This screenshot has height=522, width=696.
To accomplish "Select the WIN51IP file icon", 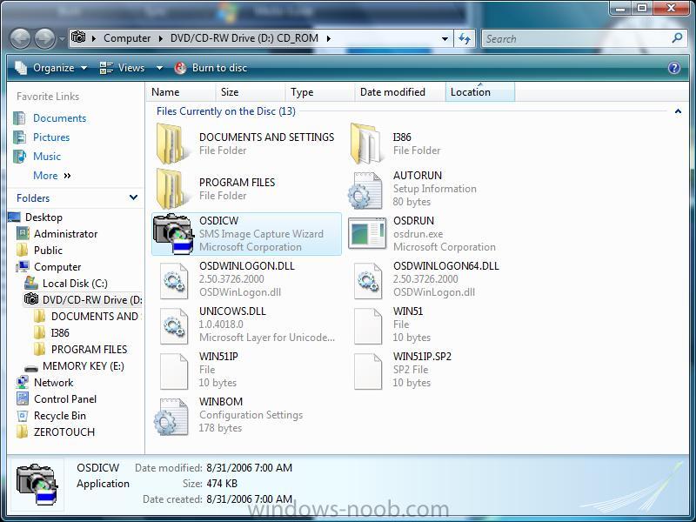I will pos(173,371).
